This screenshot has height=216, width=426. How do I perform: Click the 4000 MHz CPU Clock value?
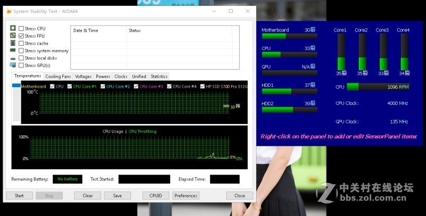pyautogui.click(x=398, y=103)
